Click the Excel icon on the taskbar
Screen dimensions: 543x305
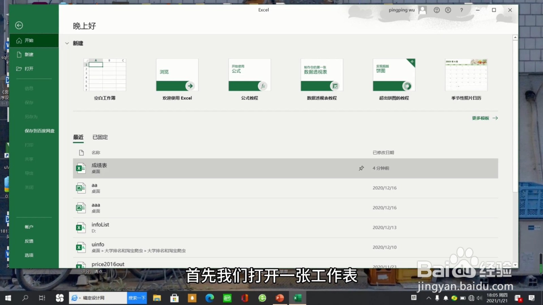coord(297,298)
